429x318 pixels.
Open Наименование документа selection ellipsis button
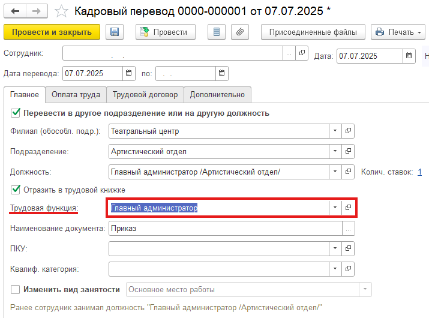coord(348,228)
